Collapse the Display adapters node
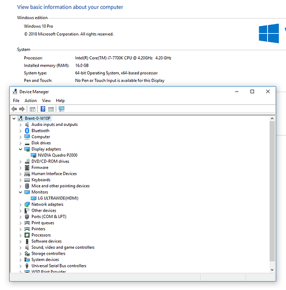The image size is (286, 290). pos(20,149)
